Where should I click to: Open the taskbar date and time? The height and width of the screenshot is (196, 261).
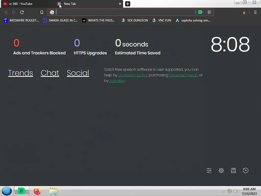(249, 191)
